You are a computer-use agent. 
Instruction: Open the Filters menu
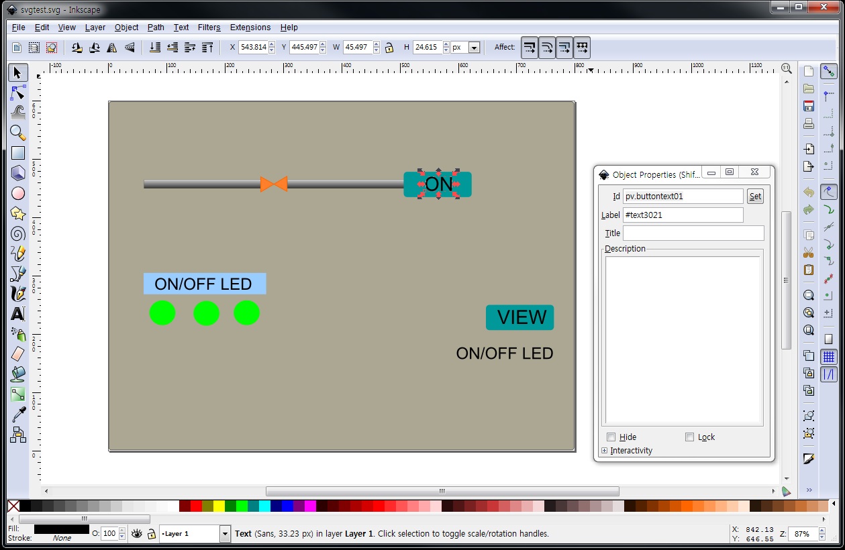(209, 27)
